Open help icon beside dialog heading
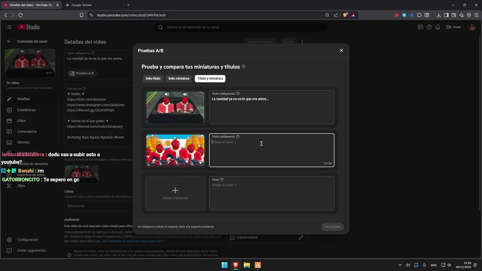Viewport: 482px width, 271px height. [x=244, y=67]
